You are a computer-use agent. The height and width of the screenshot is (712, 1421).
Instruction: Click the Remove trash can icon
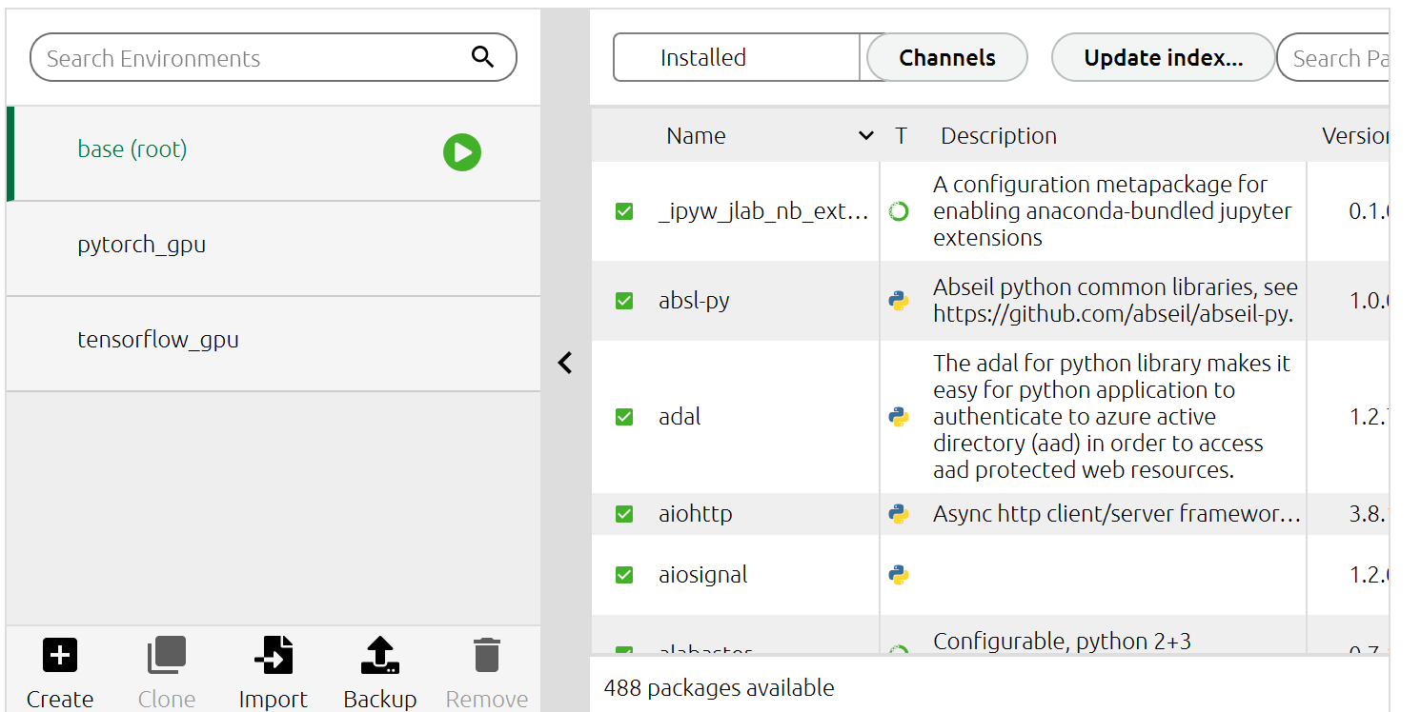pyautogui.click(x=487, y=655)
